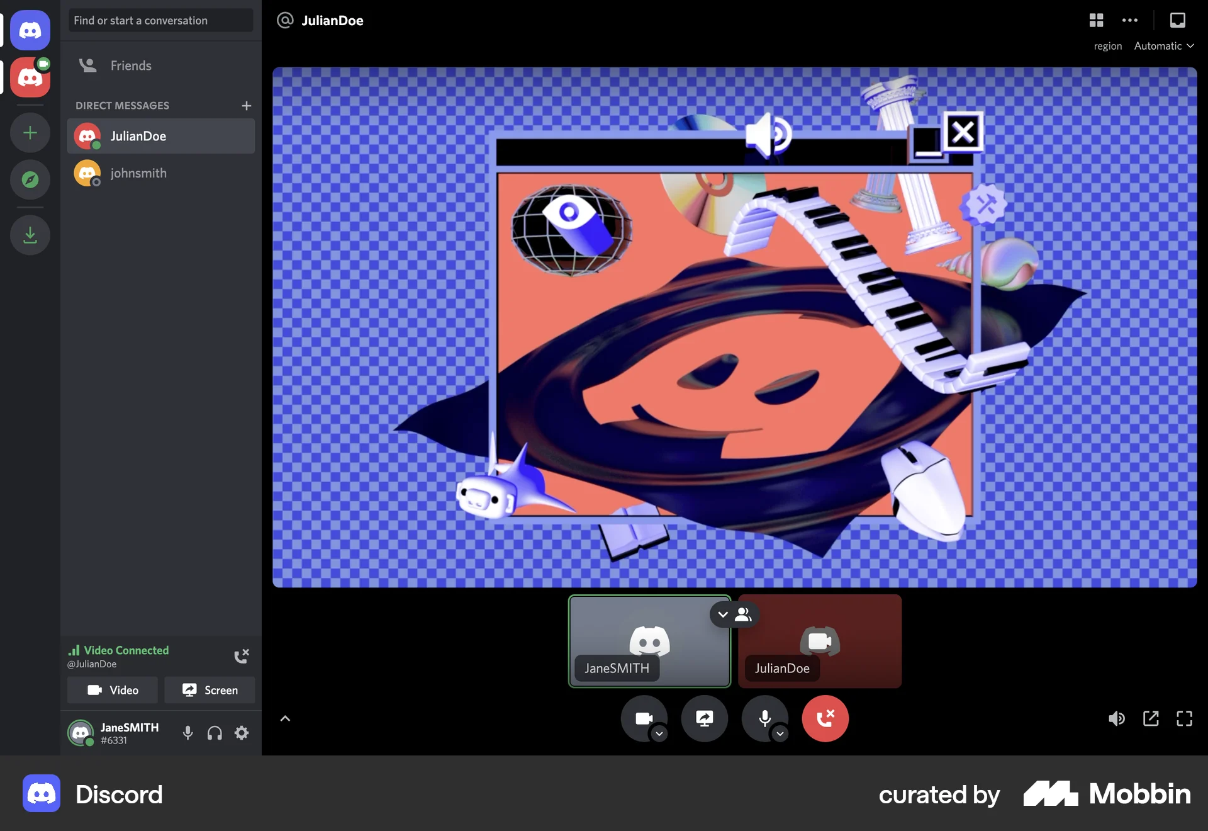Toggle deafen with the headphones icon
The height and width of the screenshot is (831, 1208).
click(x=214, y=733)
